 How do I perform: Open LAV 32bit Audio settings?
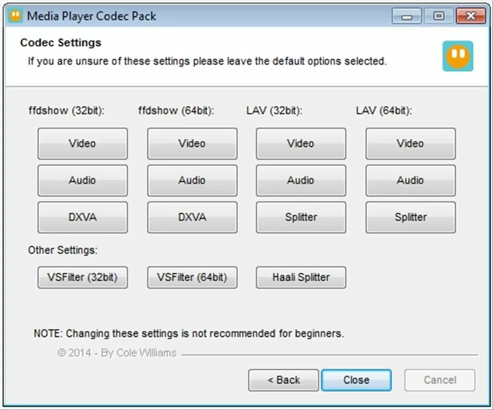301,180
